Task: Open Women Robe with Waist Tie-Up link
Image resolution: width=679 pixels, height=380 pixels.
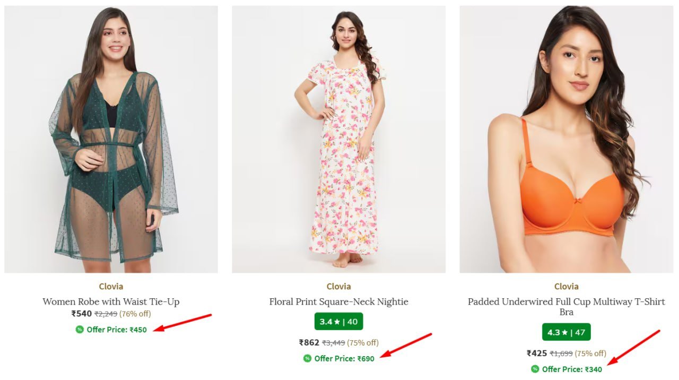Action: pos(111,301)
